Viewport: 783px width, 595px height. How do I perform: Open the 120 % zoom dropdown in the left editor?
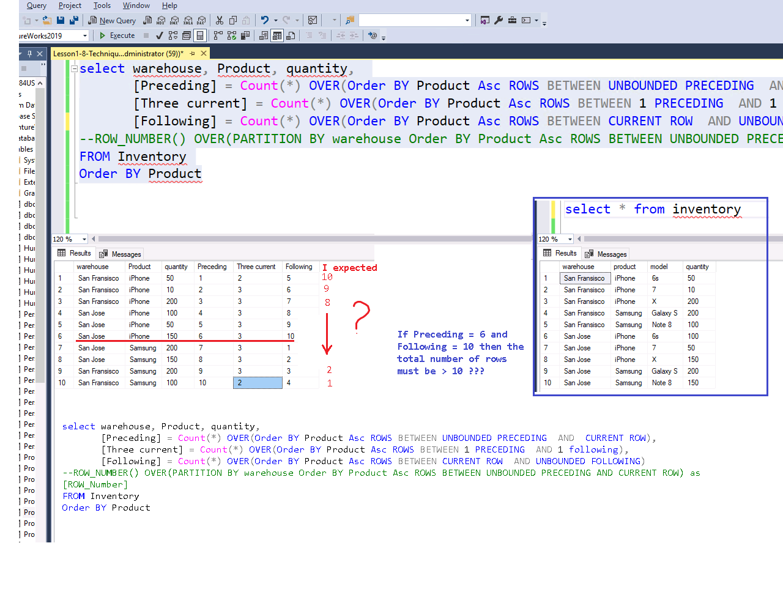84,239
